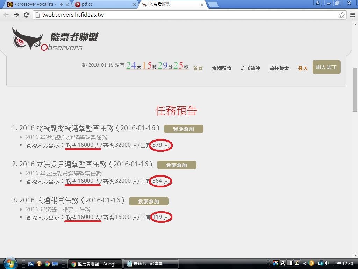This screenshot has height=269, width=358.
Task: Click the taskbar clock 上午 12:30
Action: coord(343,263)
